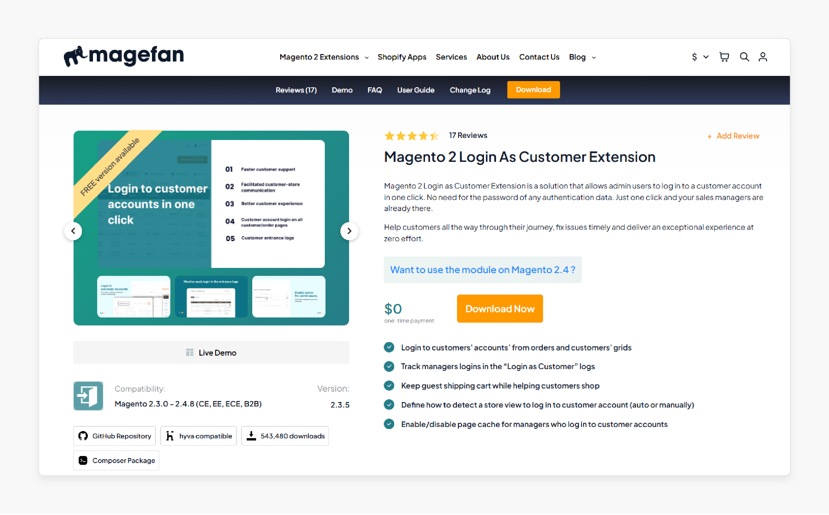This screenshot has width=829, height=515.
Task: Click checkmark next to Track managers logins
Action: coord(389,366)
